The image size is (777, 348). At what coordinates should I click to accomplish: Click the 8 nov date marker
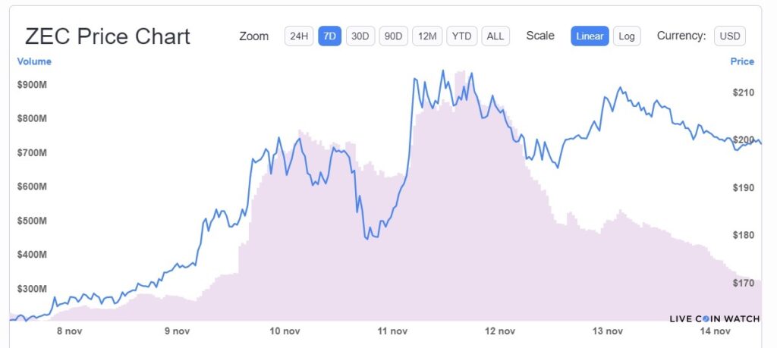tap(69, 331)
